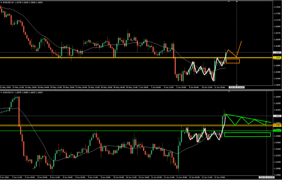Open the EURUSD,H4 chart menu triangle
Viewport: 282px width, 180px height.
pyautogui.click(x=1, y=2)
